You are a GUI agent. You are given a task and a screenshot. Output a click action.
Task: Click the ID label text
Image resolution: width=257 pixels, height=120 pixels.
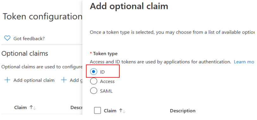tap(102, 72)
